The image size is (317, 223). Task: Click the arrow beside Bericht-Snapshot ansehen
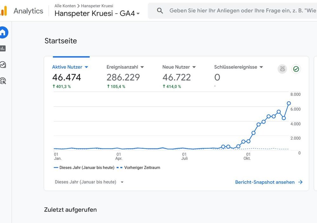point(301,182)
